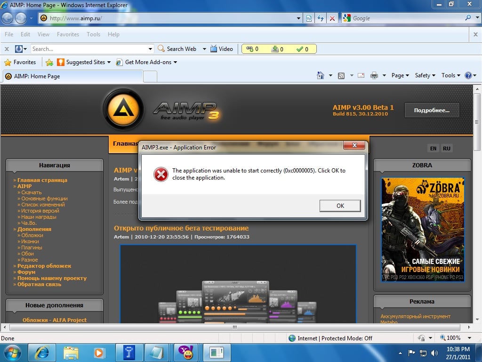Click the toolbar Search... text field

[89, 49]
